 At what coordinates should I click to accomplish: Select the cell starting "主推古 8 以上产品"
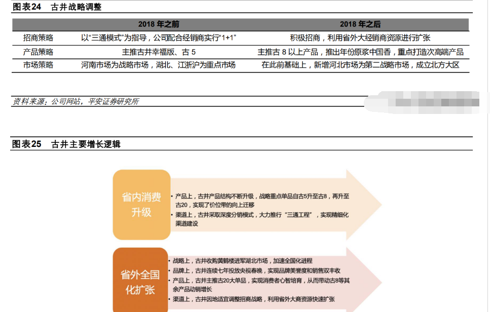coord(360,52)
